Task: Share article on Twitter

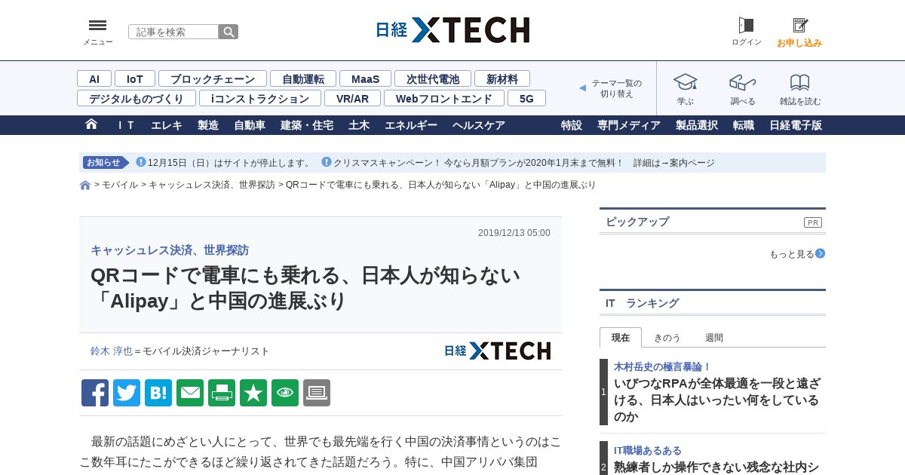Action: 127,393
